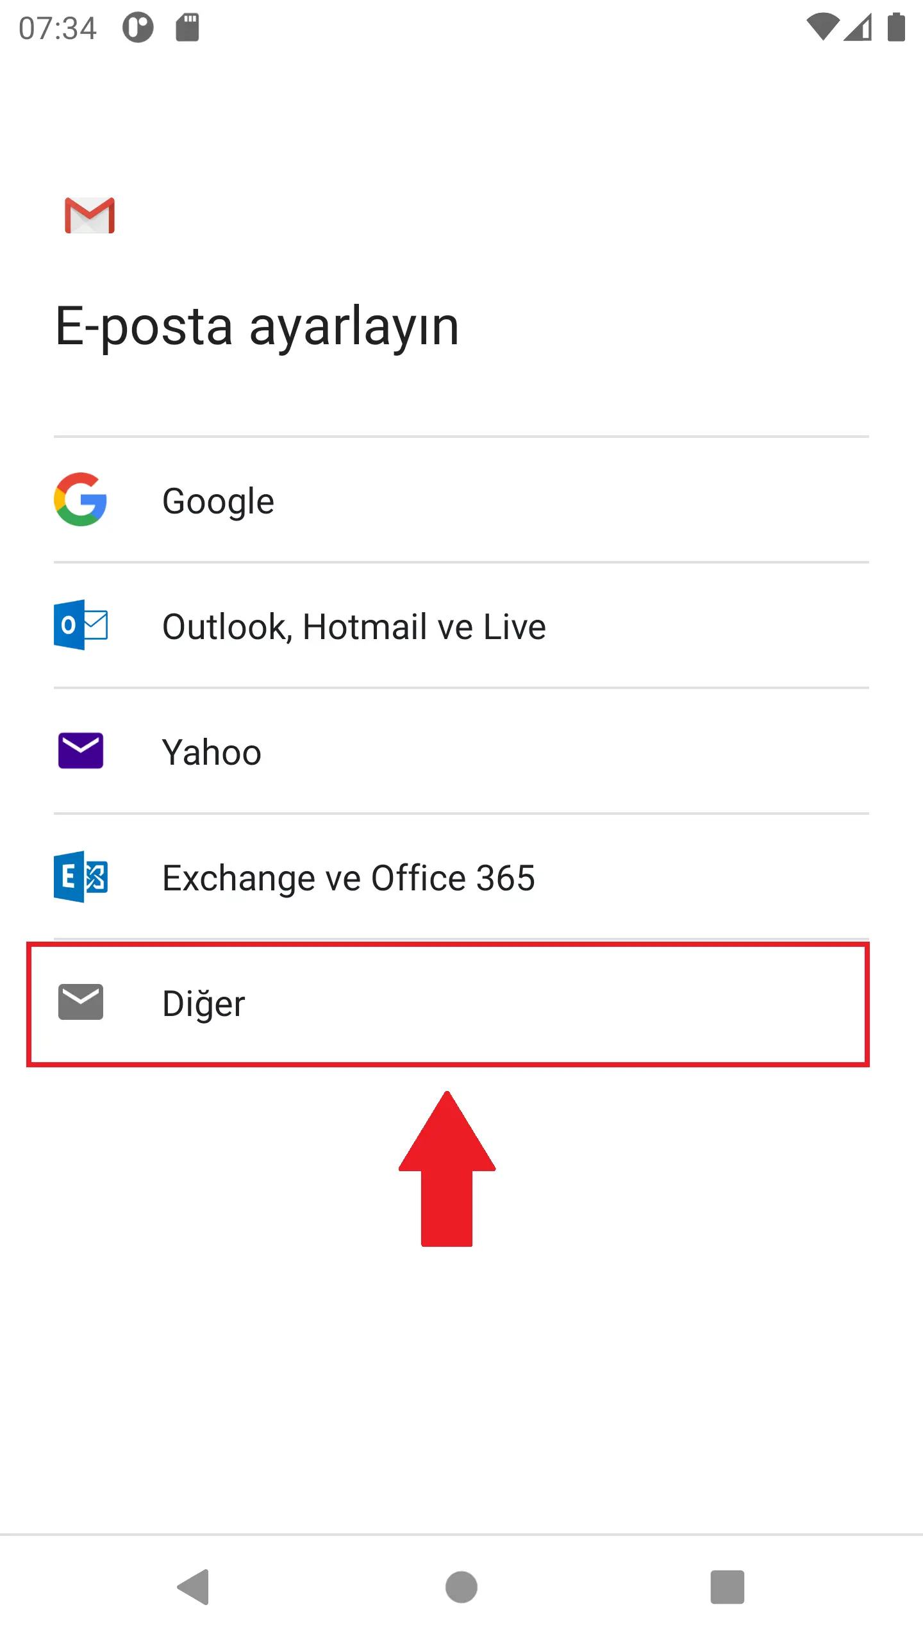
Task: Select the Diğer option label
Action: click(x=204, y=1004)
